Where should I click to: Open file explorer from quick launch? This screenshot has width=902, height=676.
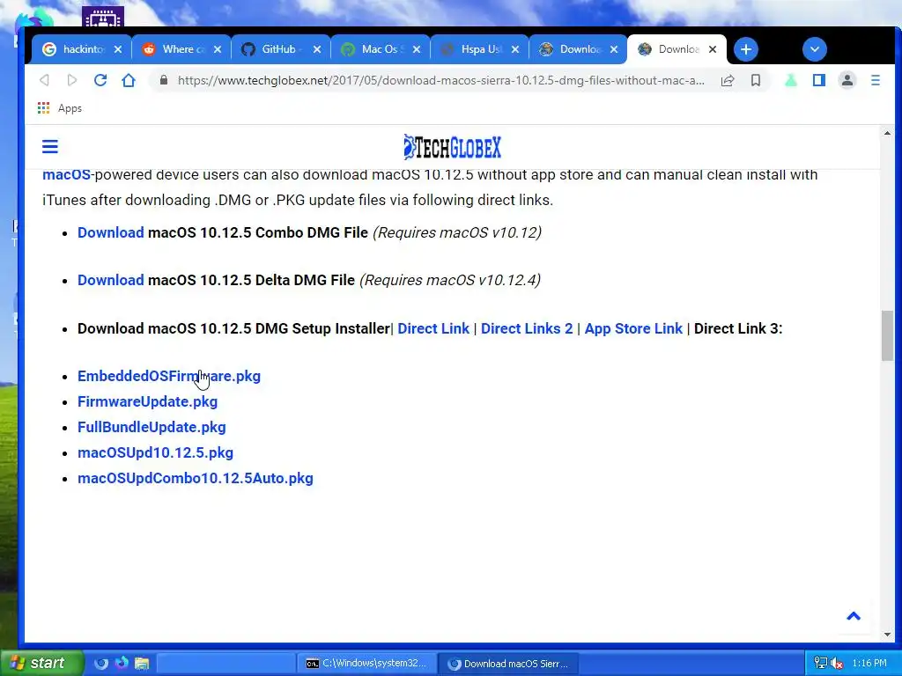click(142, 664)
